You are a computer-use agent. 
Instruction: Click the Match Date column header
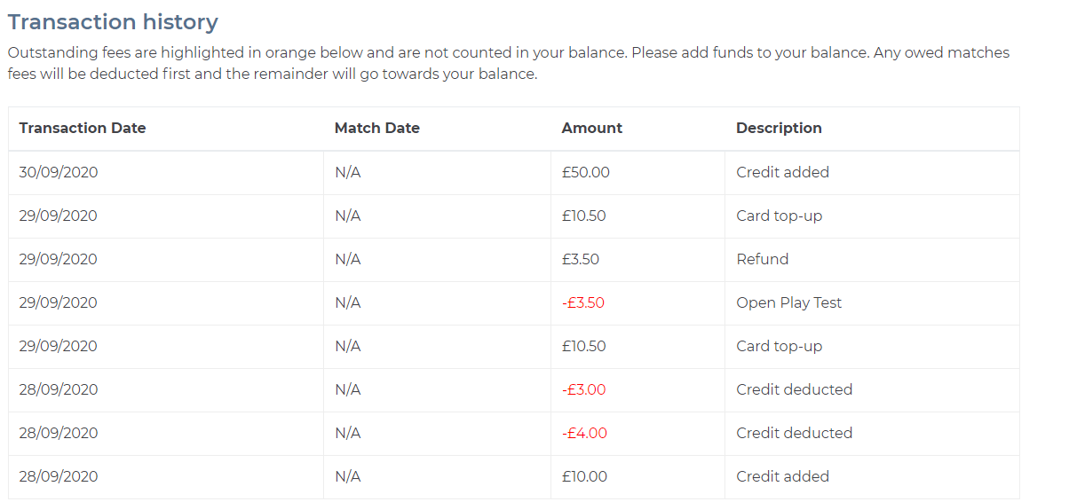click(376, 128)
